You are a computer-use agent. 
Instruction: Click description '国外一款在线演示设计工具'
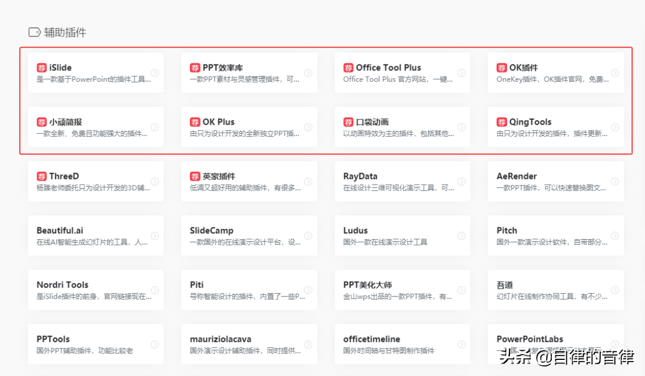coord(385,242)
